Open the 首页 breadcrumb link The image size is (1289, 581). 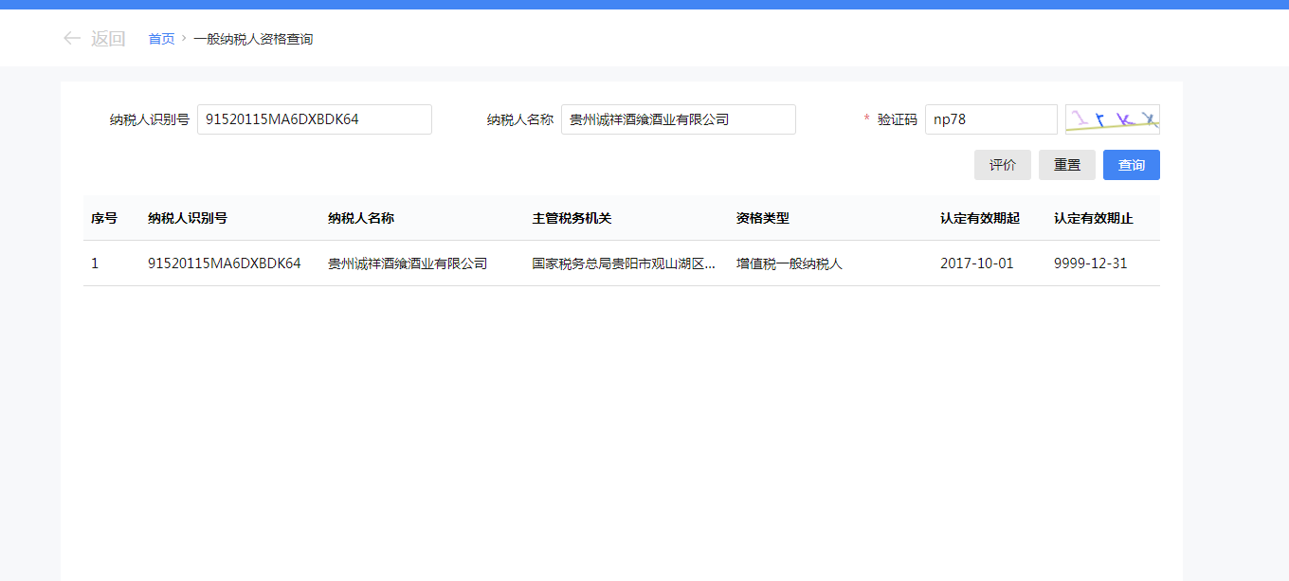161,39
